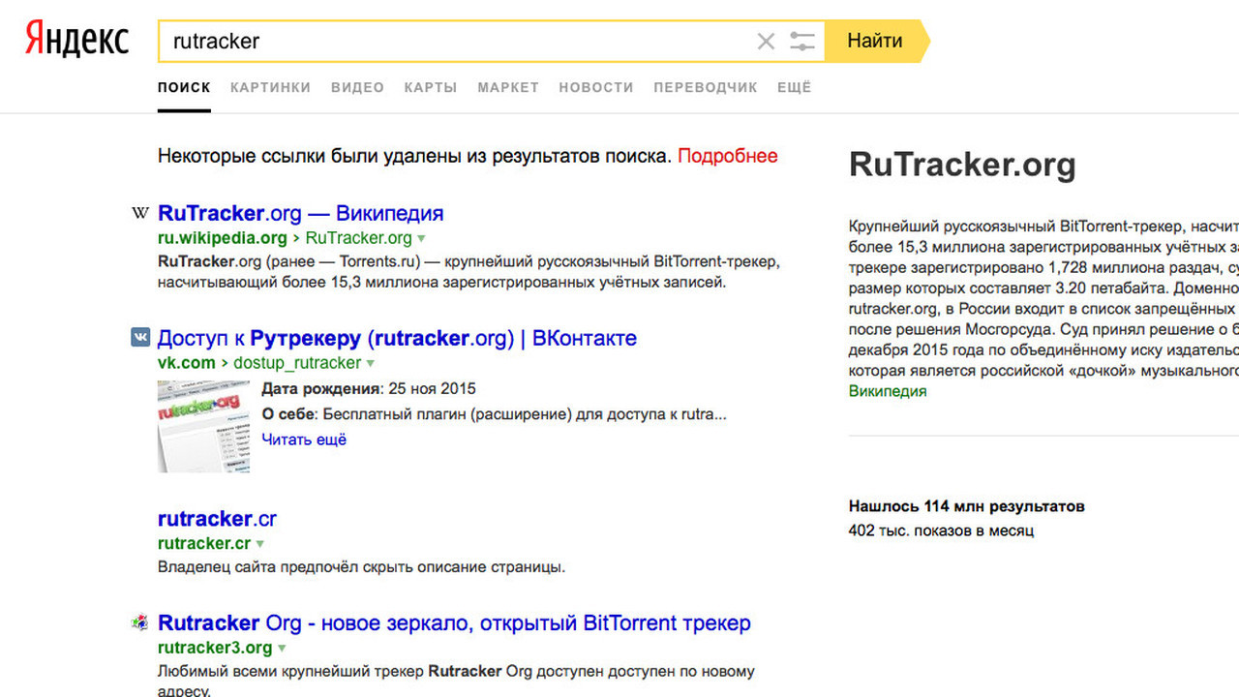Switch to the Картинки tab

click(270, 87)
